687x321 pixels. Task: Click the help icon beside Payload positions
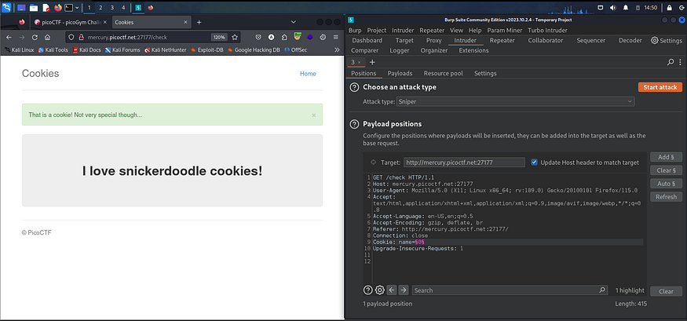tap(354, 124)
